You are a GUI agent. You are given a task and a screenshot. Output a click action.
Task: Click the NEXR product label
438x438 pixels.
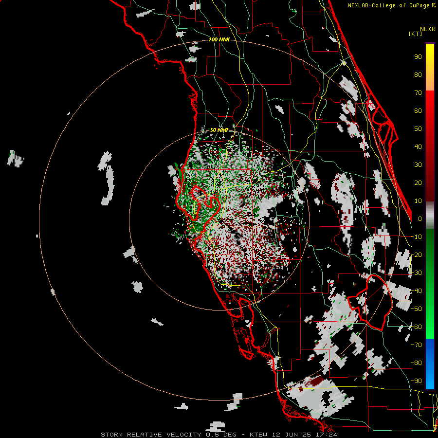[427, 29]
